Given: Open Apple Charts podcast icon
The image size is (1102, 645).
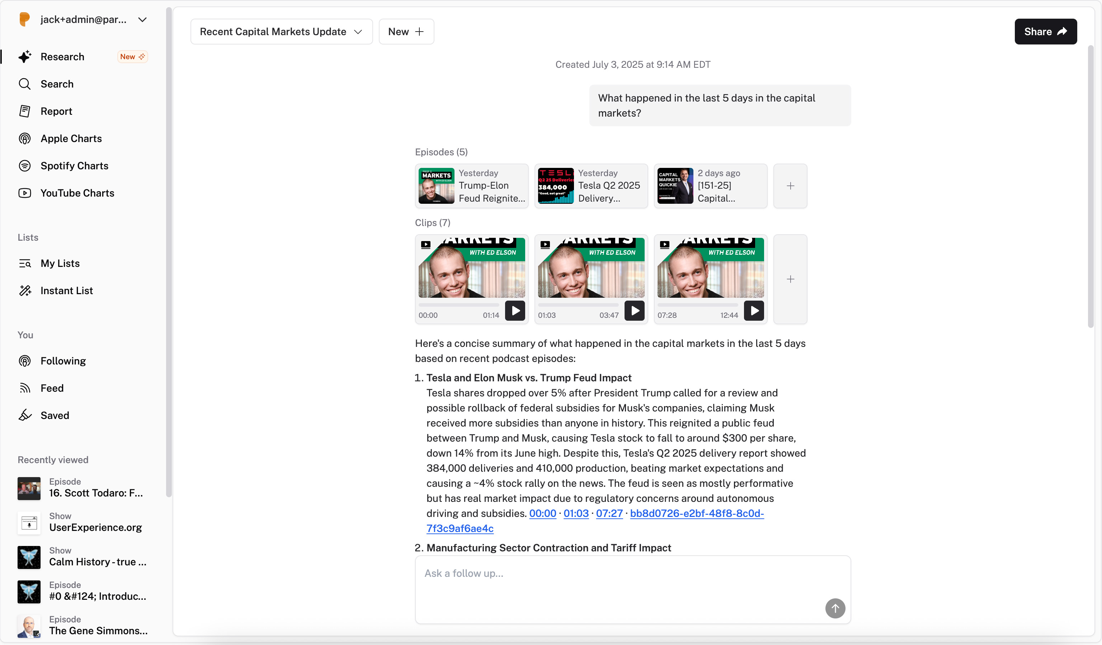Looking at the screenshot, I should tap(25, 138).
